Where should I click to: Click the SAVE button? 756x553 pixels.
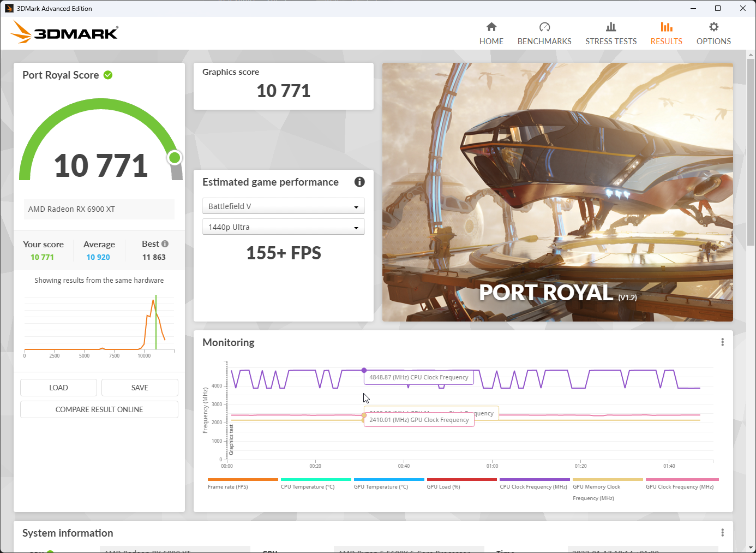tap(140, 388)
